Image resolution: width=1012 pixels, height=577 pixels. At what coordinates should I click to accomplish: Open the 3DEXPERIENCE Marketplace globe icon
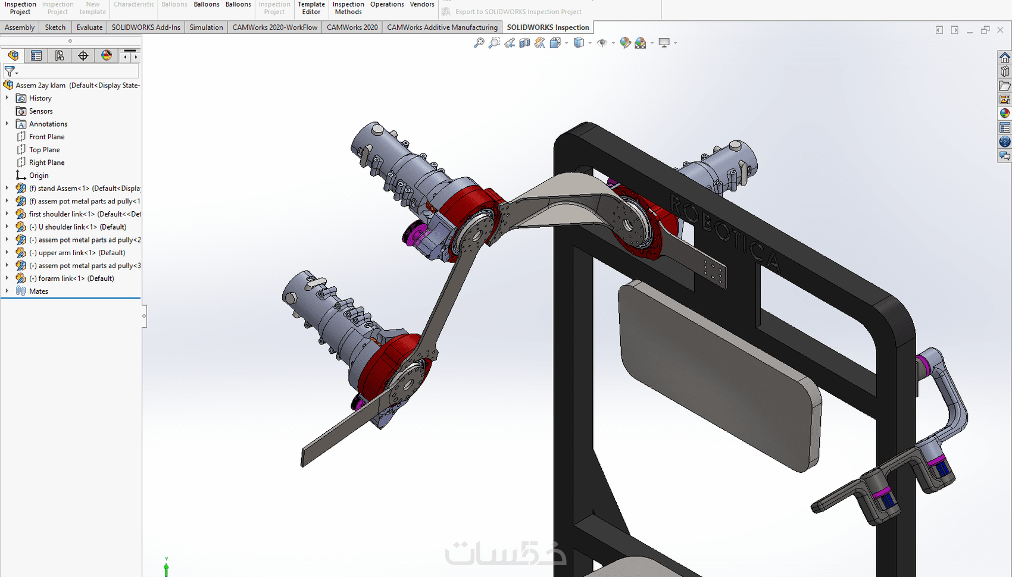pos(1005,142)
